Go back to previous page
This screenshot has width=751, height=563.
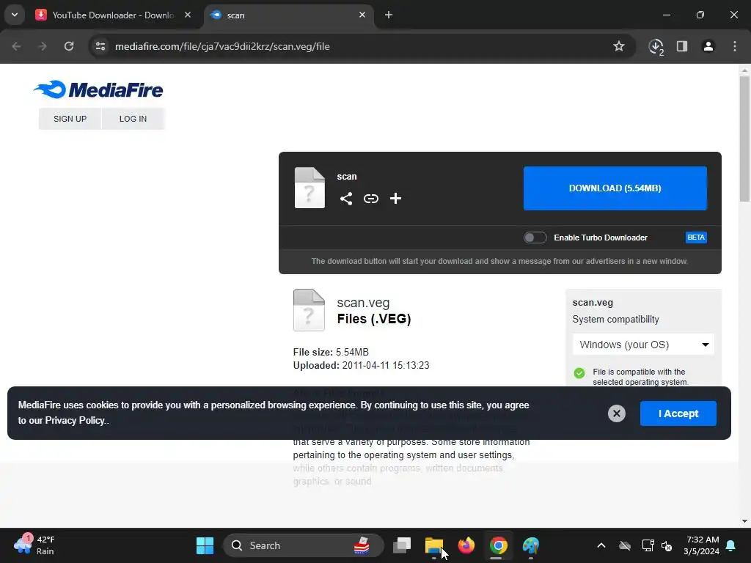coord(16,46)
